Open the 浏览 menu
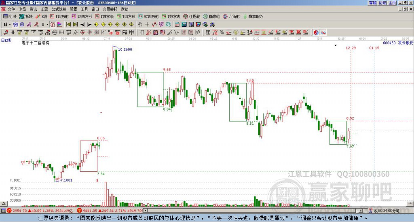Image resolution: width=414 pixels, height=222 pixels. click(23, 9)
